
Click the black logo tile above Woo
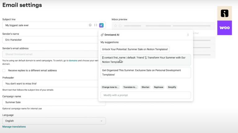[x=224, y=13]
